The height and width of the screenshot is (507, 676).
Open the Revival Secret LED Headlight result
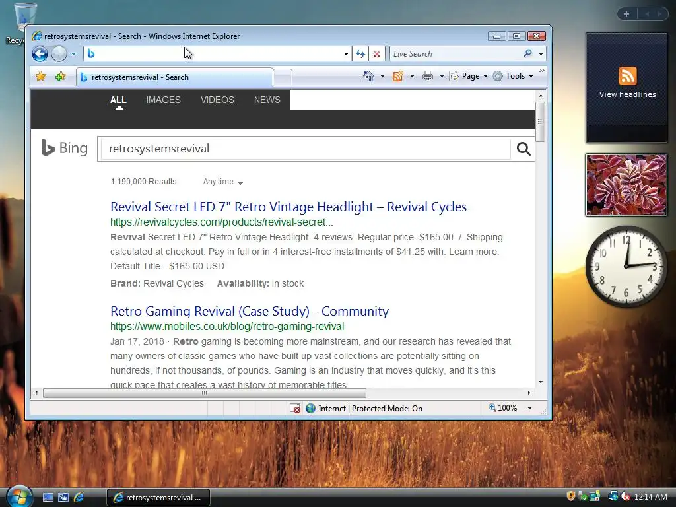point(288,207)
